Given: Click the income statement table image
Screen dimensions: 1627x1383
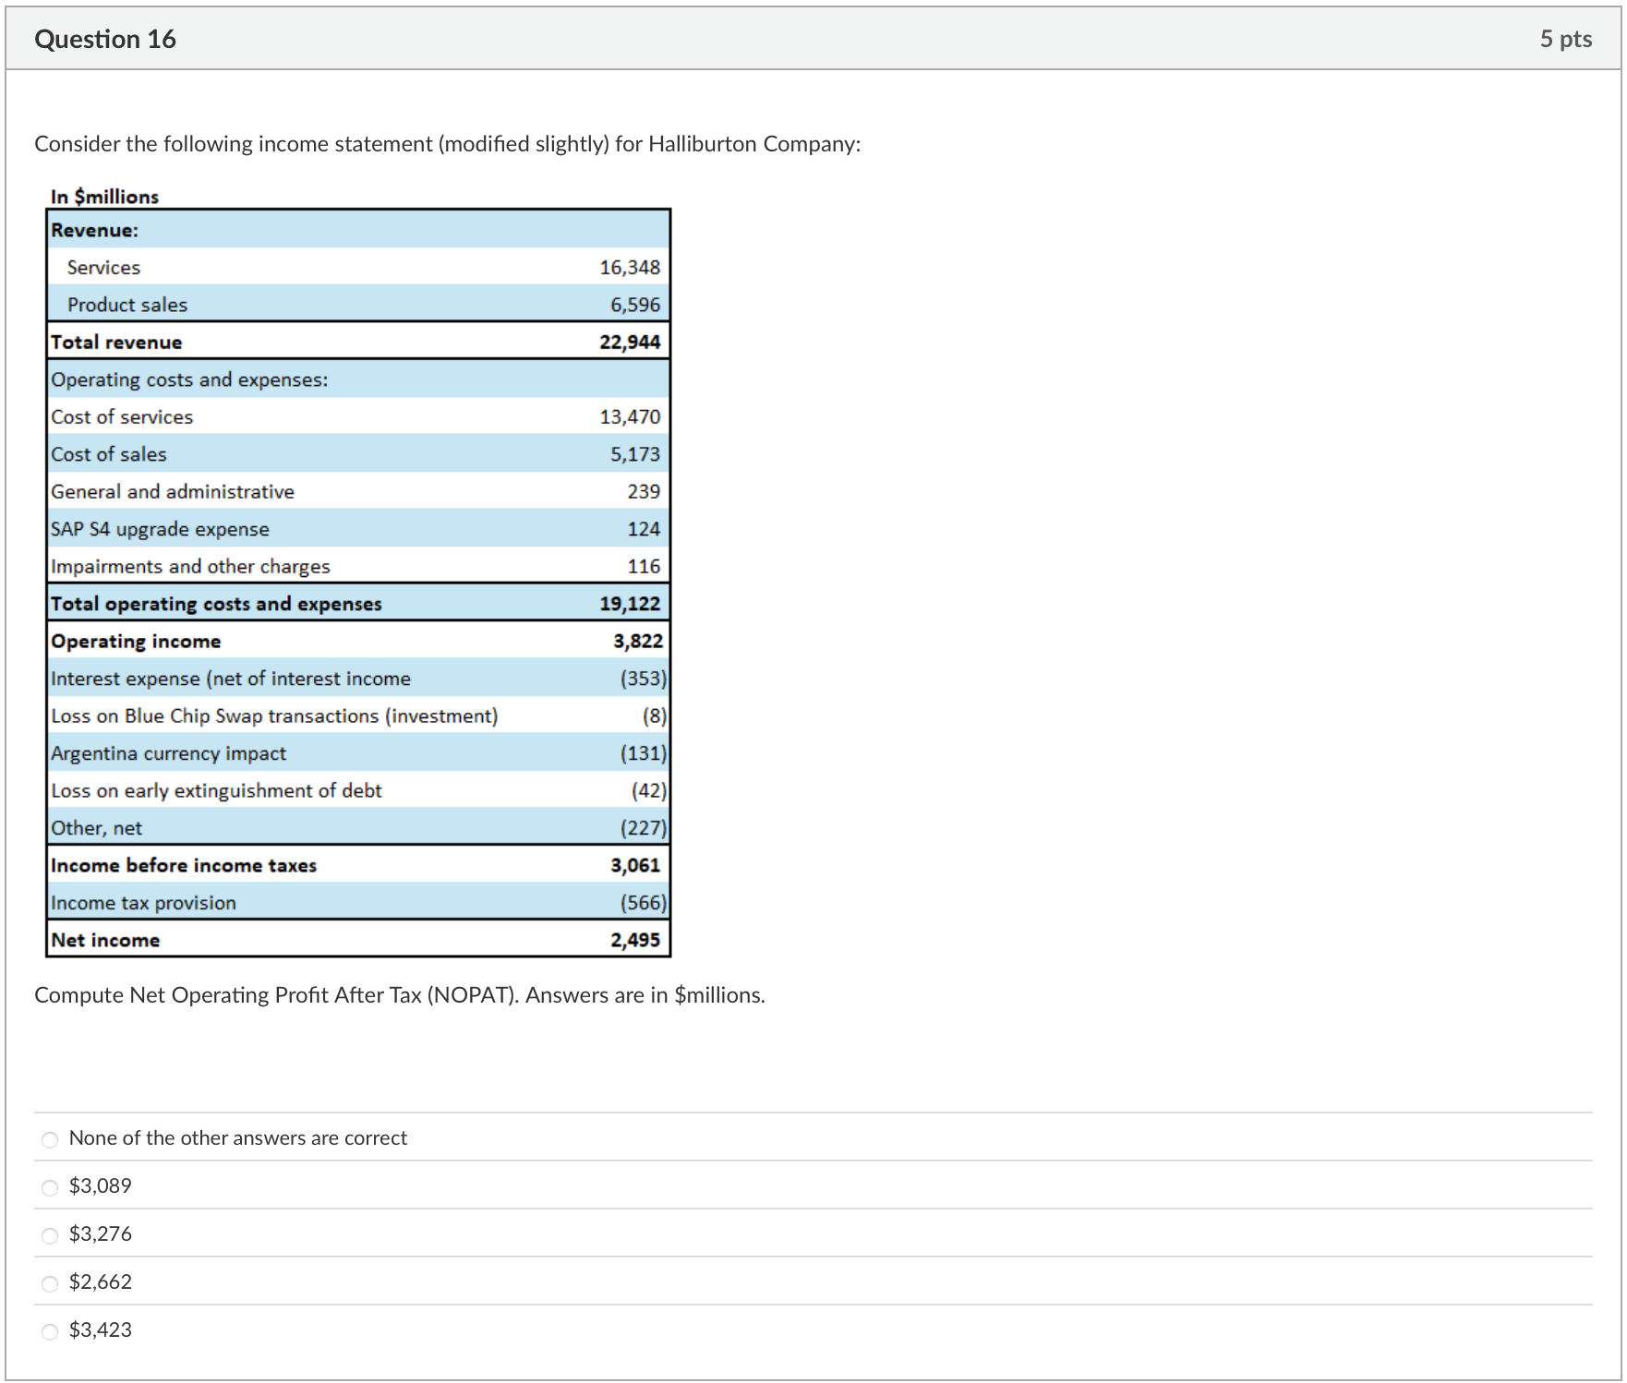Looking at the screenshot, I should point(360,582).
